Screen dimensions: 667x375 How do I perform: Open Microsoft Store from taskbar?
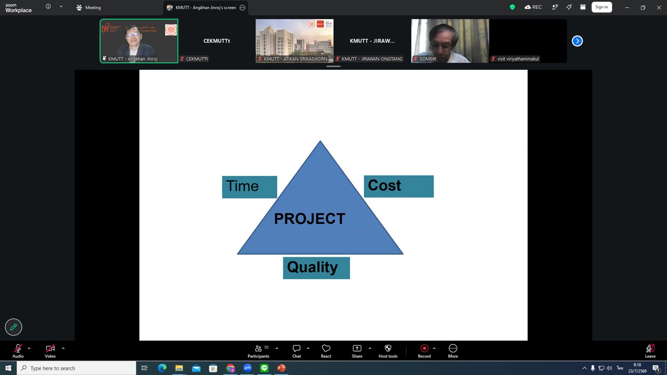tap(213, 368)
